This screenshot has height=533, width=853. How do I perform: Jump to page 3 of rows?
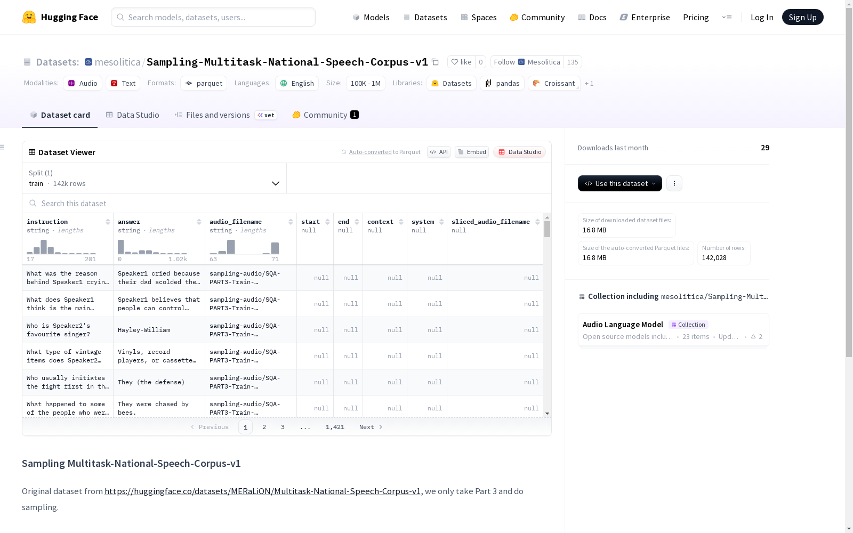click(283, 427)
